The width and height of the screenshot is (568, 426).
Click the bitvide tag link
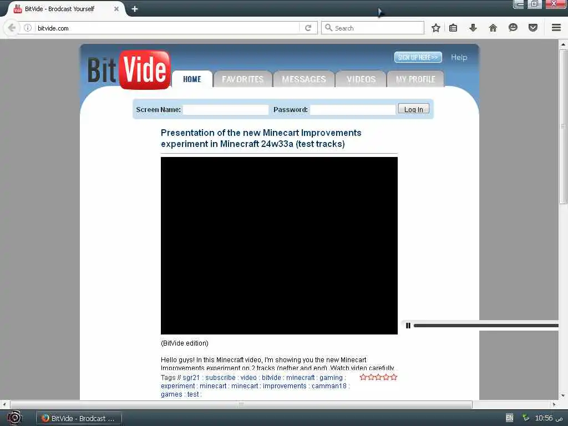tap(271, 377)
